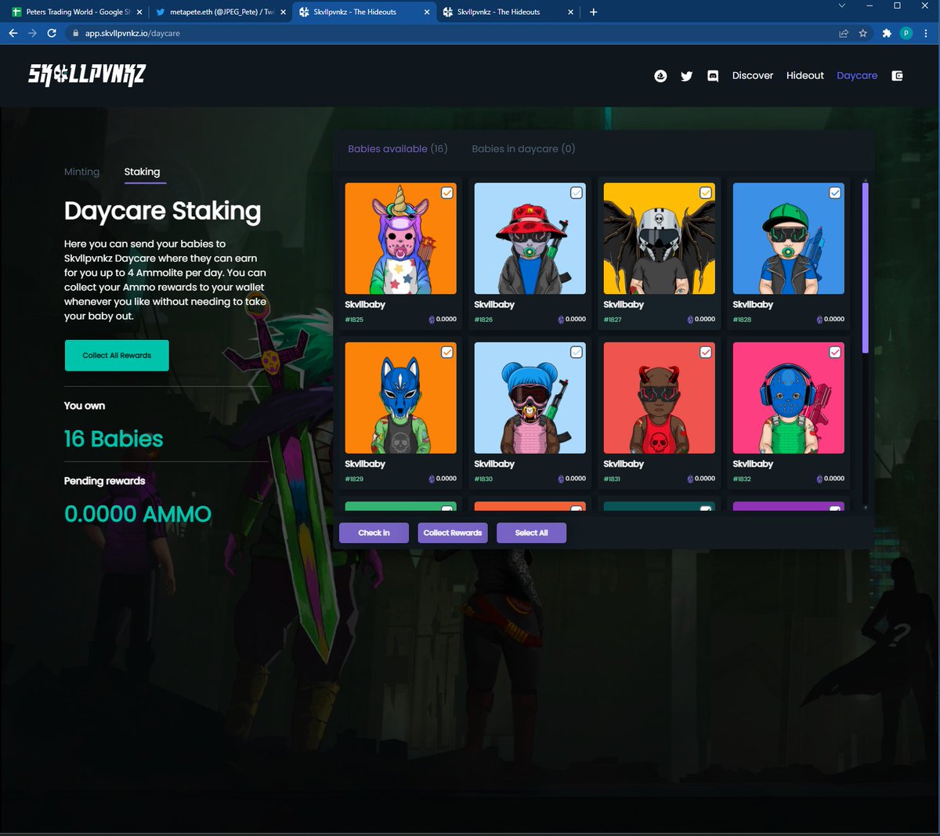
Task: Close the Peters Trading World tab
Action: pyautogui.click(x=139, y=12)
